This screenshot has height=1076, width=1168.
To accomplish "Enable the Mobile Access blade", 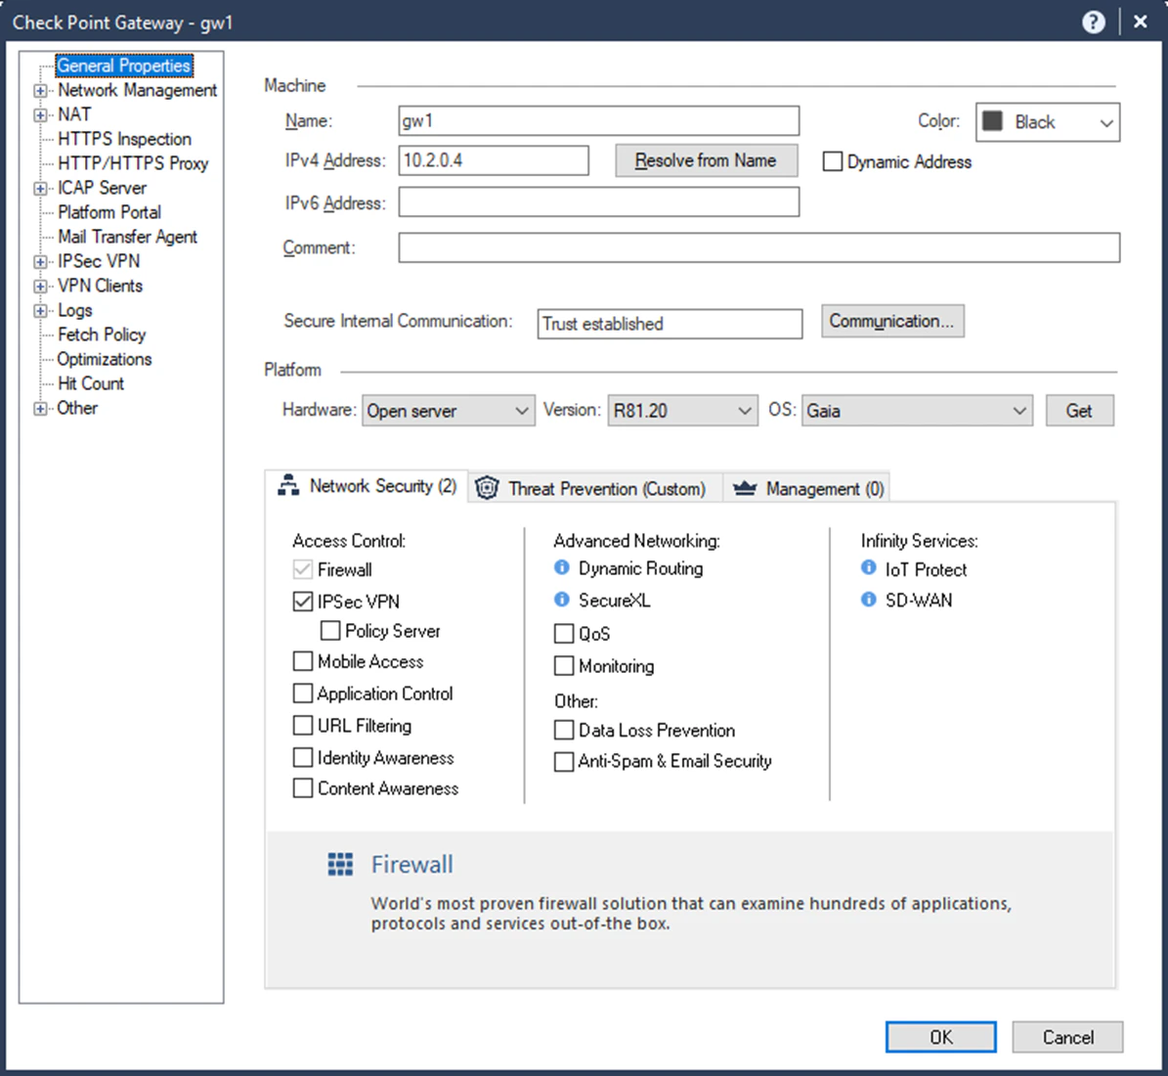I will click(x=302, y=661).
